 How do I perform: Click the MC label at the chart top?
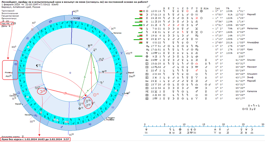click(74, 12)
